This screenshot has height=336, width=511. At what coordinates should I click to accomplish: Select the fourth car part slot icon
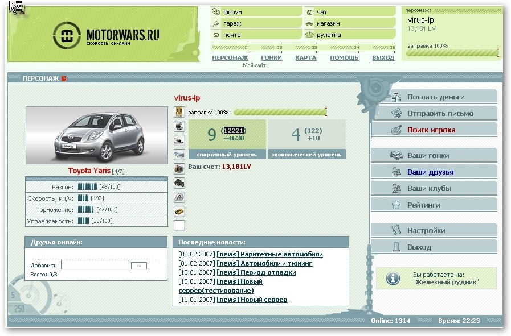(179, 155)
